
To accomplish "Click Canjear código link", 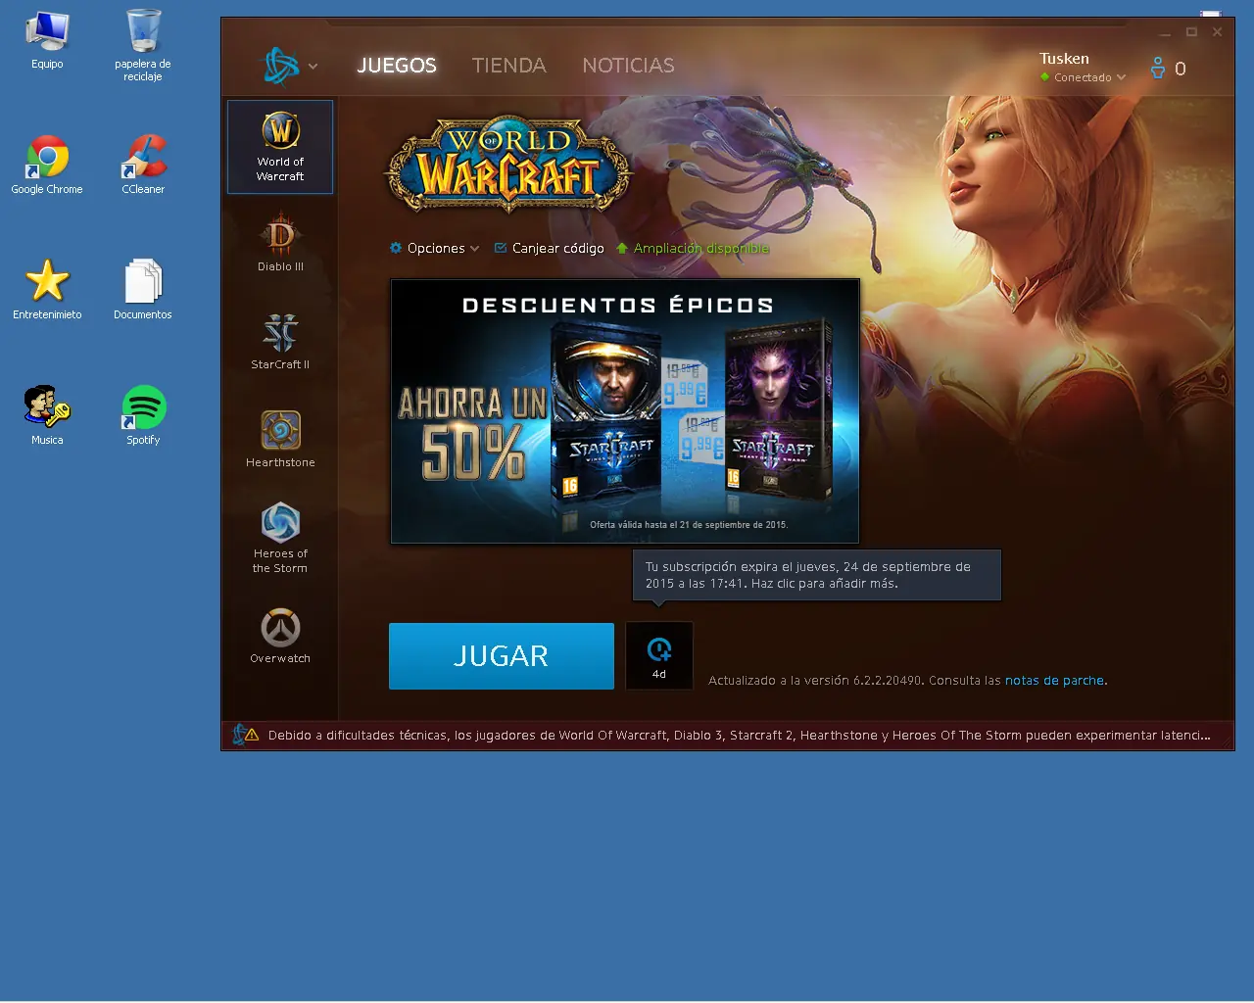I will 549,248.
